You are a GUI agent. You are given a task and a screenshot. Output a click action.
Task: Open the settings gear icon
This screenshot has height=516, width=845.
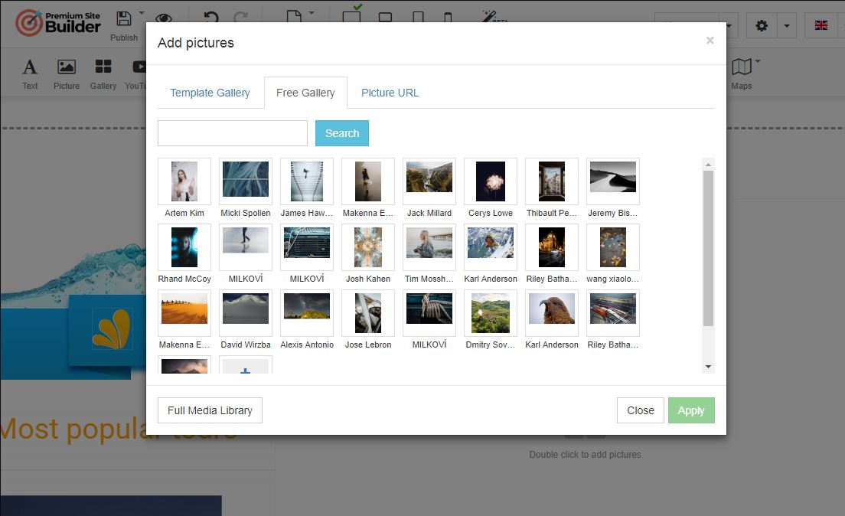coord(762,25)
